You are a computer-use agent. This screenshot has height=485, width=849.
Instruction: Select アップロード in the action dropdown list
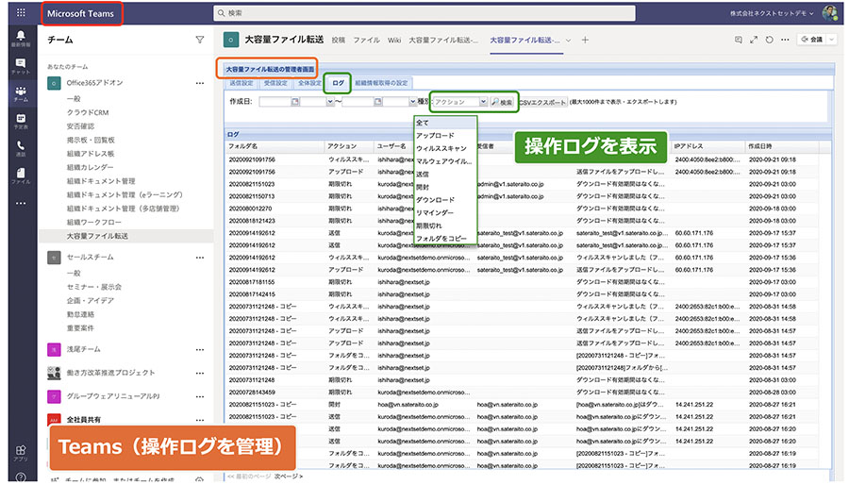(x=445, y=135)
